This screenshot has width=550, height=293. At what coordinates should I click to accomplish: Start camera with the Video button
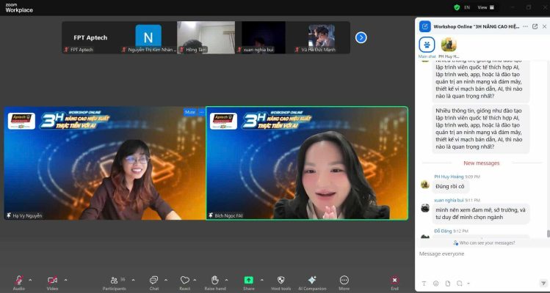click(52, 281)
